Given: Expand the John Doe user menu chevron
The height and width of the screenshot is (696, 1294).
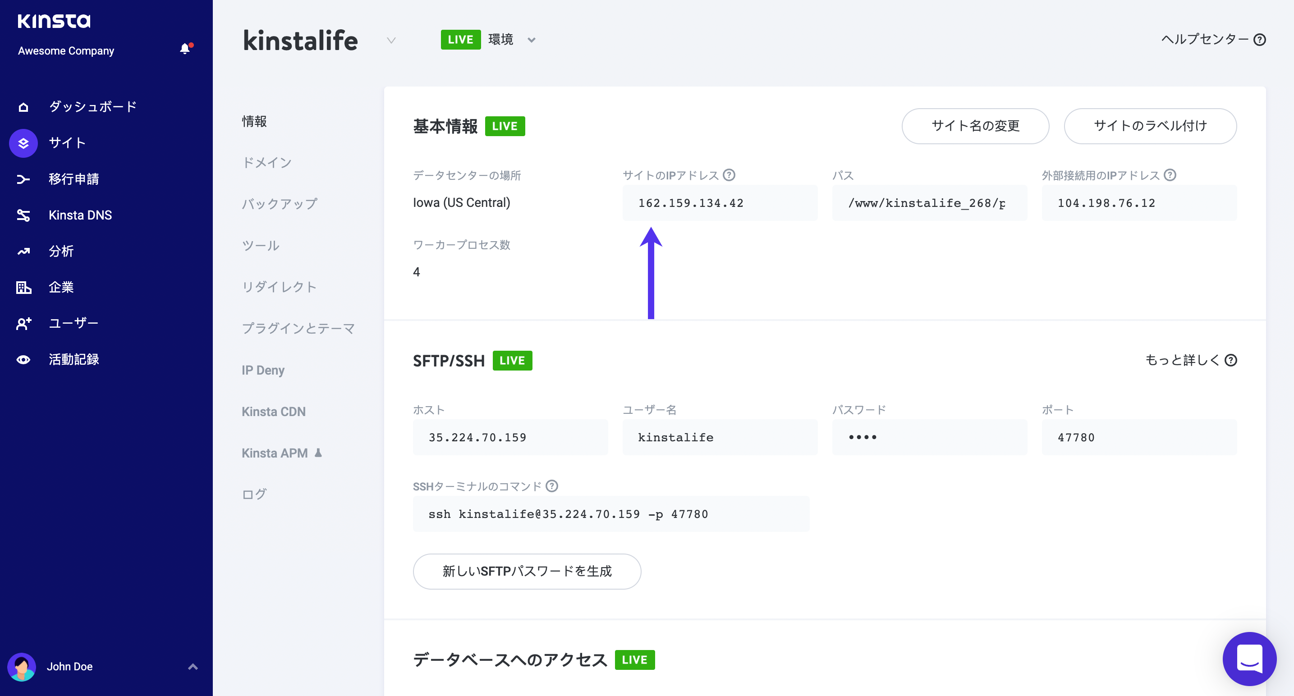Looking at the screenshot, I should pos(193,667).
